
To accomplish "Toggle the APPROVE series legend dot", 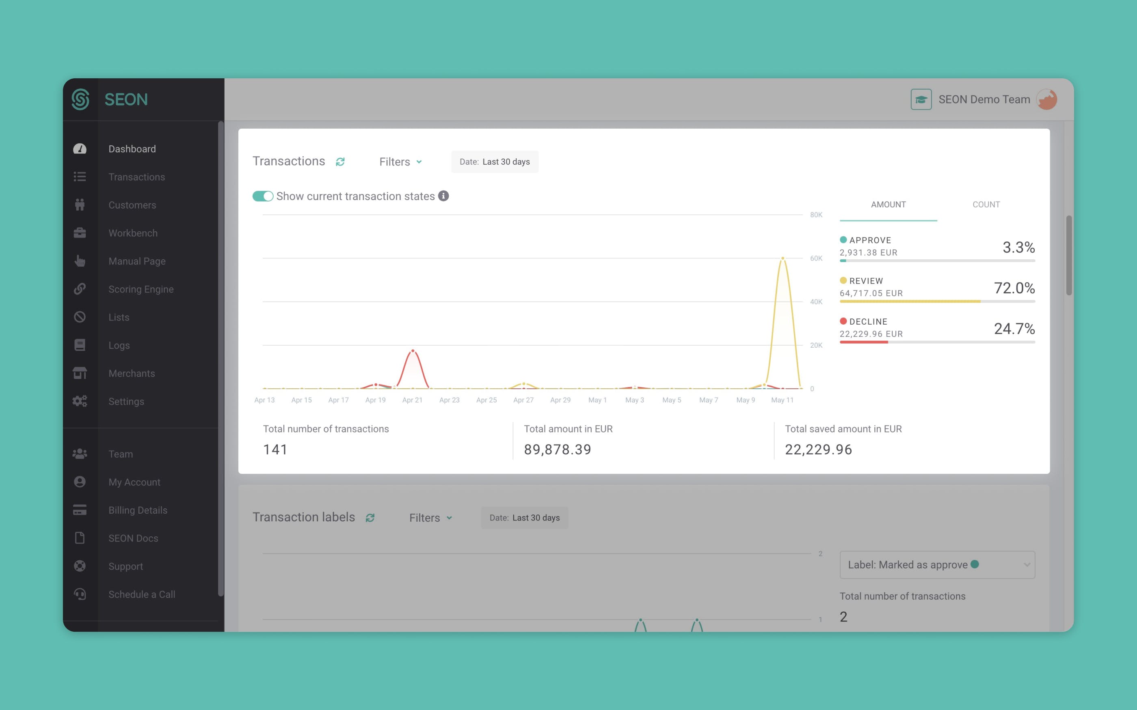I will (x=843, y=240).
